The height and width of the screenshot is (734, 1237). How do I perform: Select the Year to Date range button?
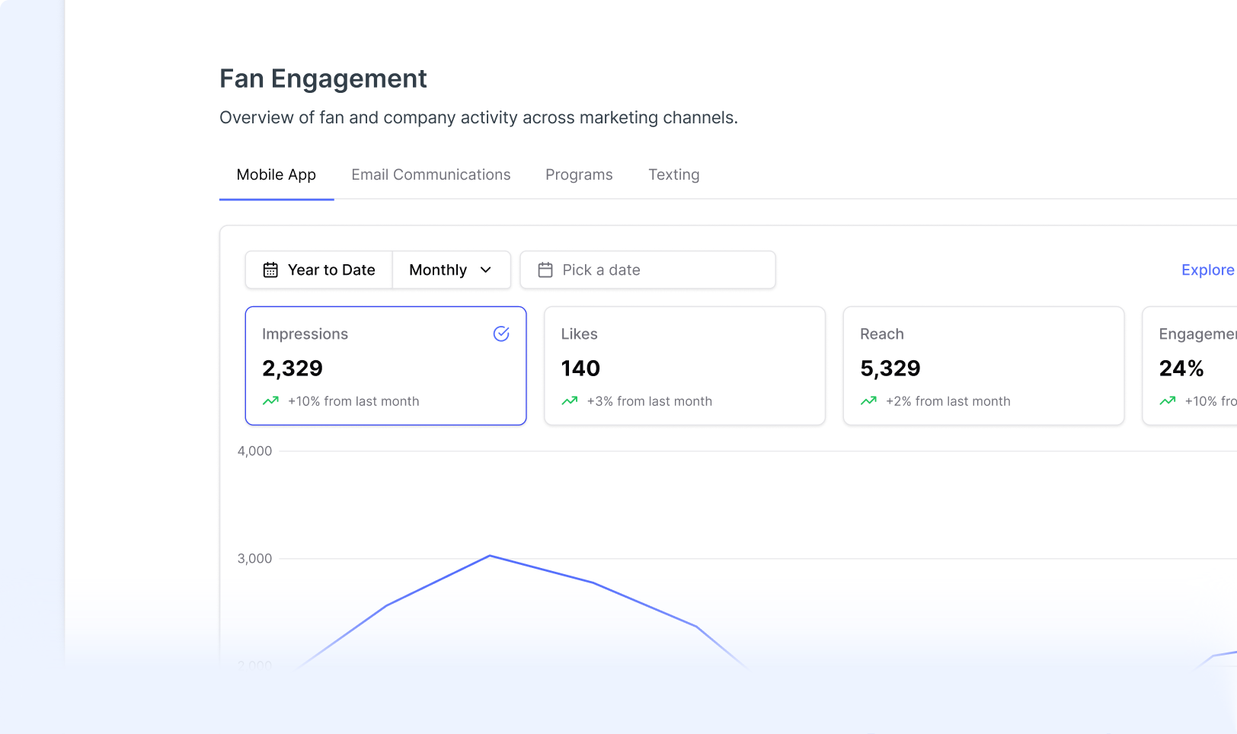319,270
